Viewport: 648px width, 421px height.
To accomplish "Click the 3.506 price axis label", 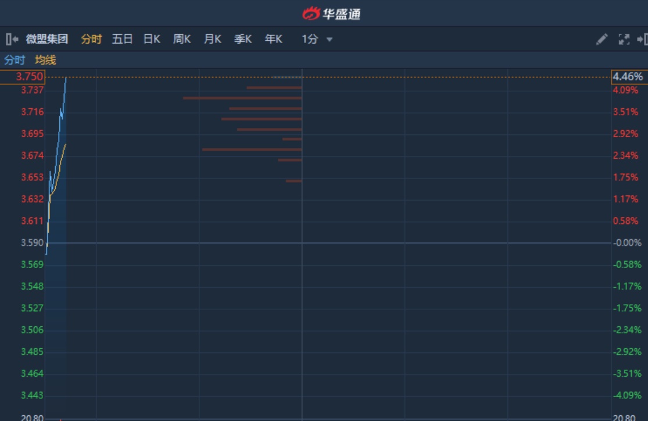I will coord(32,330).
